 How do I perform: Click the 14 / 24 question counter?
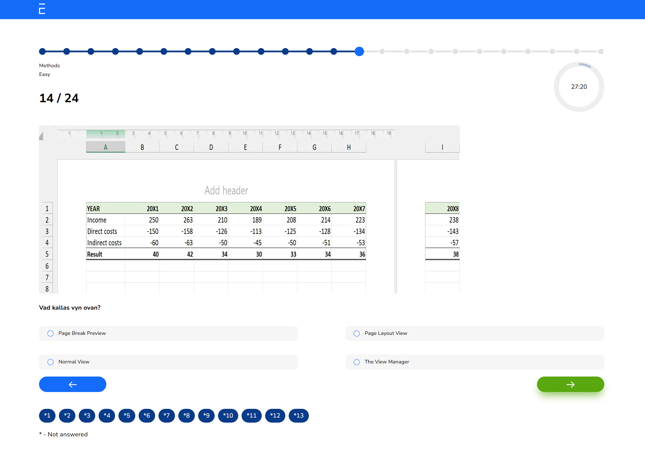[59, 98]
